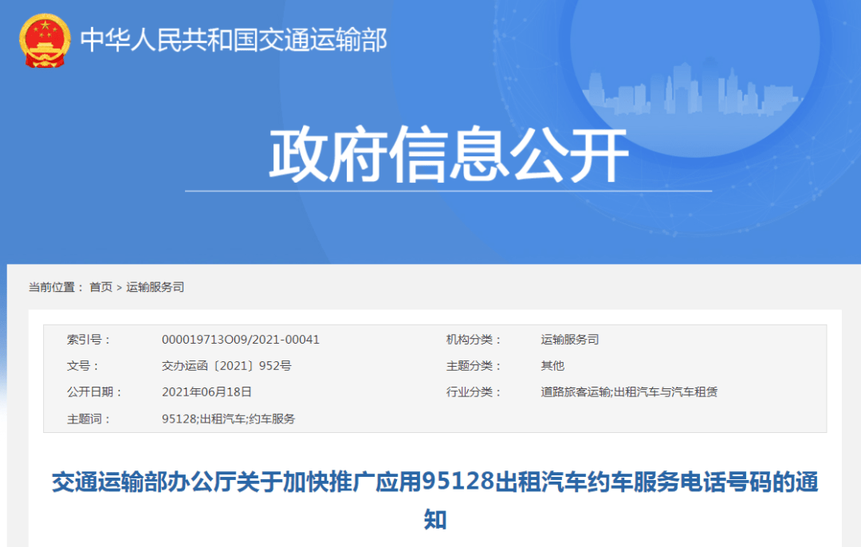Image resolution: width=861 pixels, height=547 pixels.
Task: Click 运输服务司 in the 机构分类 row
Action: [x=569, y=340]
